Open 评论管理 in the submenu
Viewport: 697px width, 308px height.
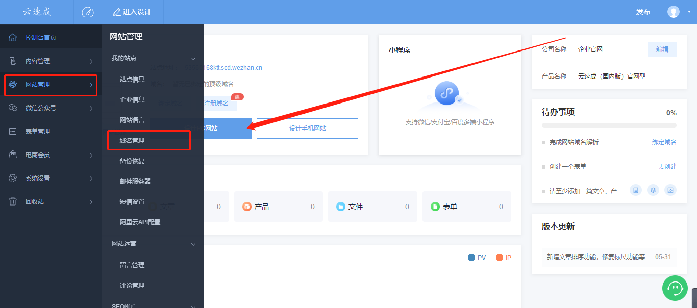pos(132,285)
